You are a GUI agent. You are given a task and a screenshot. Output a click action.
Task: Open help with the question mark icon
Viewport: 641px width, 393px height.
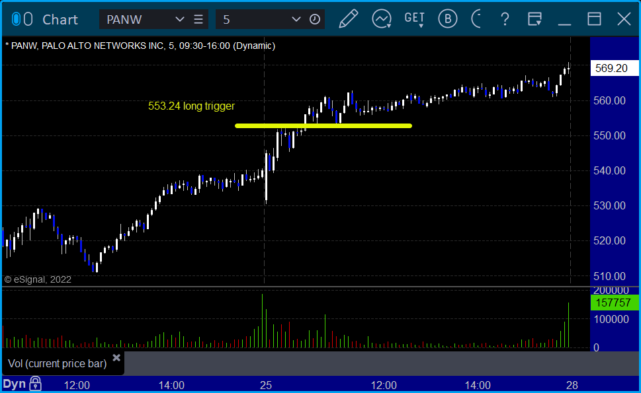505,19
